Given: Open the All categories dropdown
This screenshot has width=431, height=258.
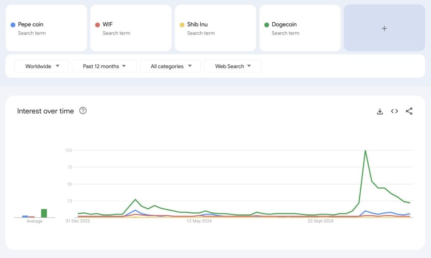Looking at the screenshot, I should pyautogui.click(x=171, y=66).
